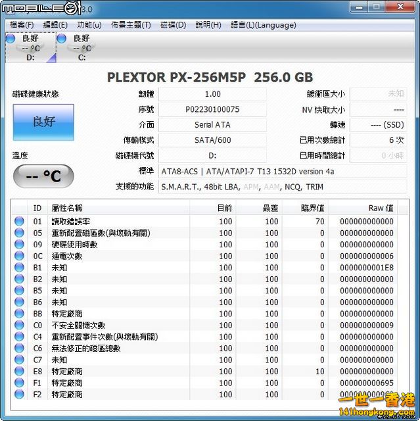Click the status orb next to 通電次數
Viewport: 420px width, 421px height.
19,256
